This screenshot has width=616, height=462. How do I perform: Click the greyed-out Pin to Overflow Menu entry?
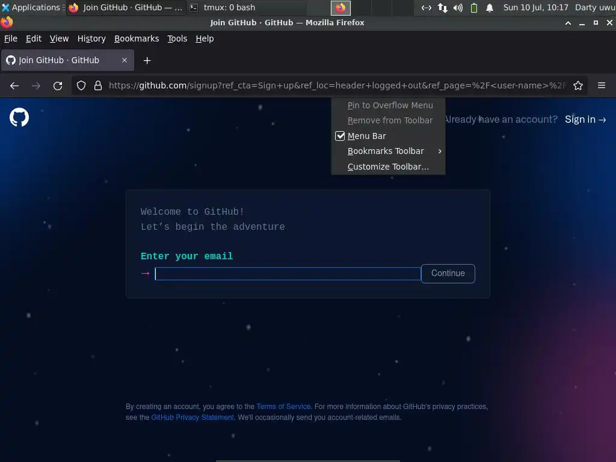click(x=388, y=105)
